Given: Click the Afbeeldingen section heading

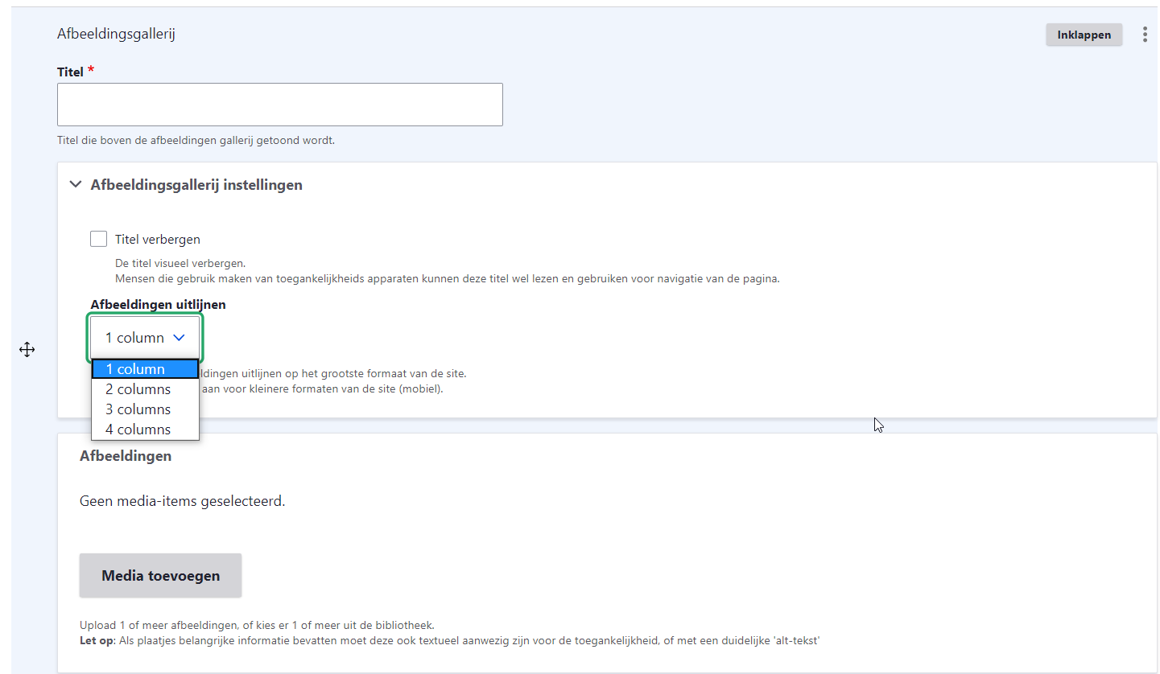Looking at the screenshot, I should coord(126,456).
